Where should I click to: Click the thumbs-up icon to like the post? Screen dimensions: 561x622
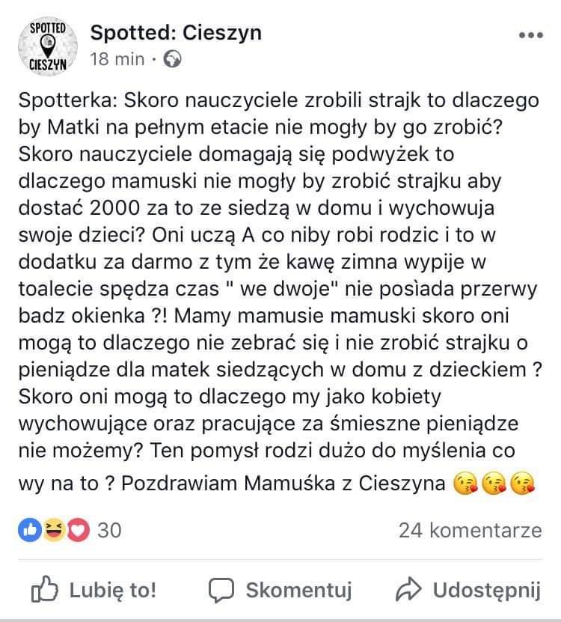point(46,588)
